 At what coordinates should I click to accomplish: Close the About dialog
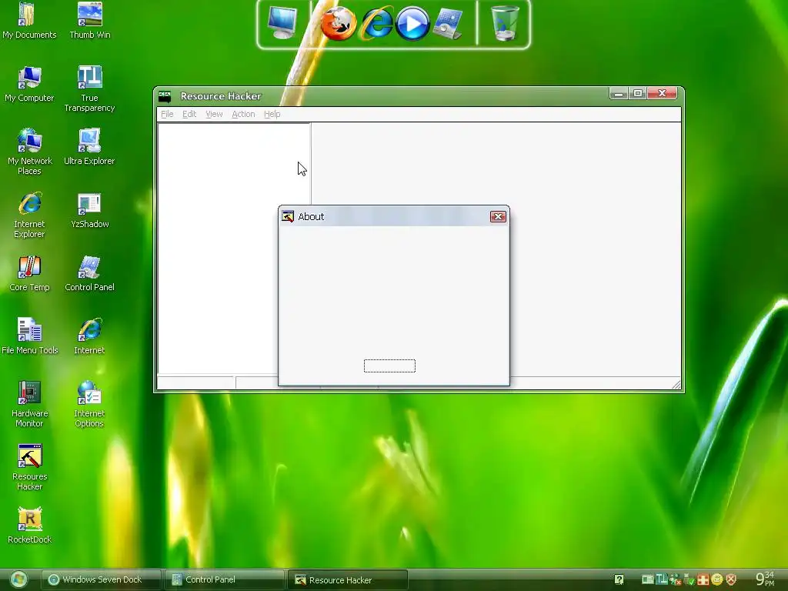(x=498, y=216)
